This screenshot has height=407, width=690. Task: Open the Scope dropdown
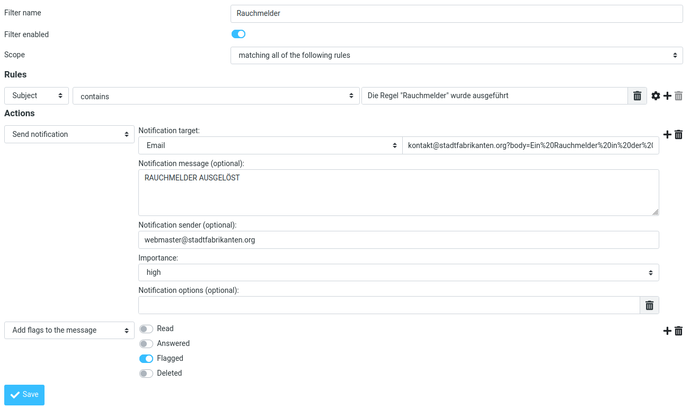pos(457,55)
